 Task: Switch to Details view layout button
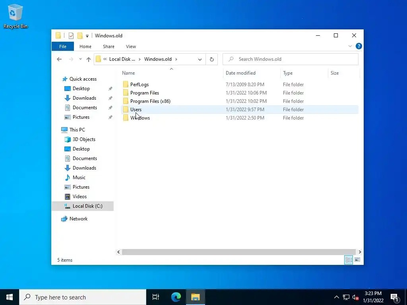pyautogui.click(x=349, y=260)
